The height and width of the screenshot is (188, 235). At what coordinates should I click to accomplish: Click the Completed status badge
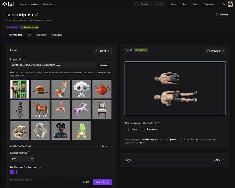point(141,50)
